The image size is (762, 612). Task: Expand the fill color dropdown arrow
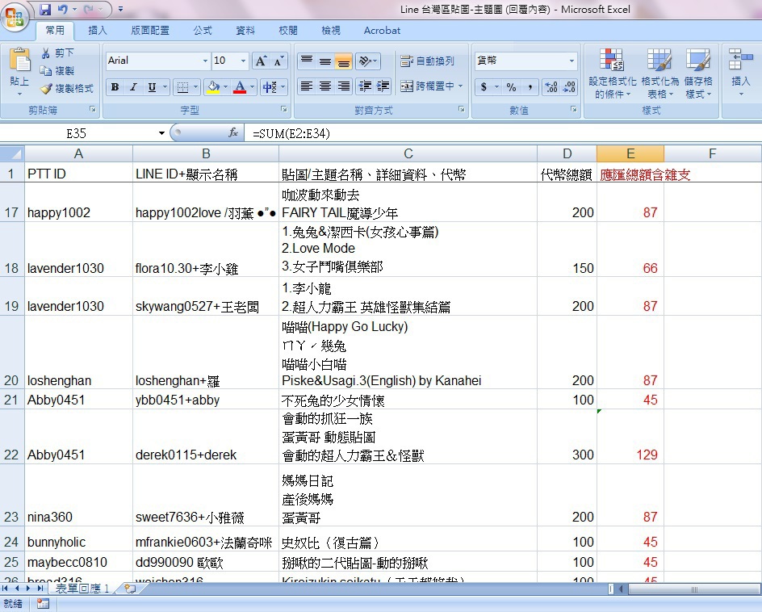coord(225,87)
